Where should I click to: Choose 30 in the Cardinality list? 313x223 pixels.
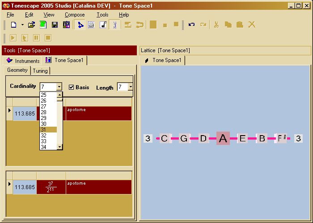point(48,124)
